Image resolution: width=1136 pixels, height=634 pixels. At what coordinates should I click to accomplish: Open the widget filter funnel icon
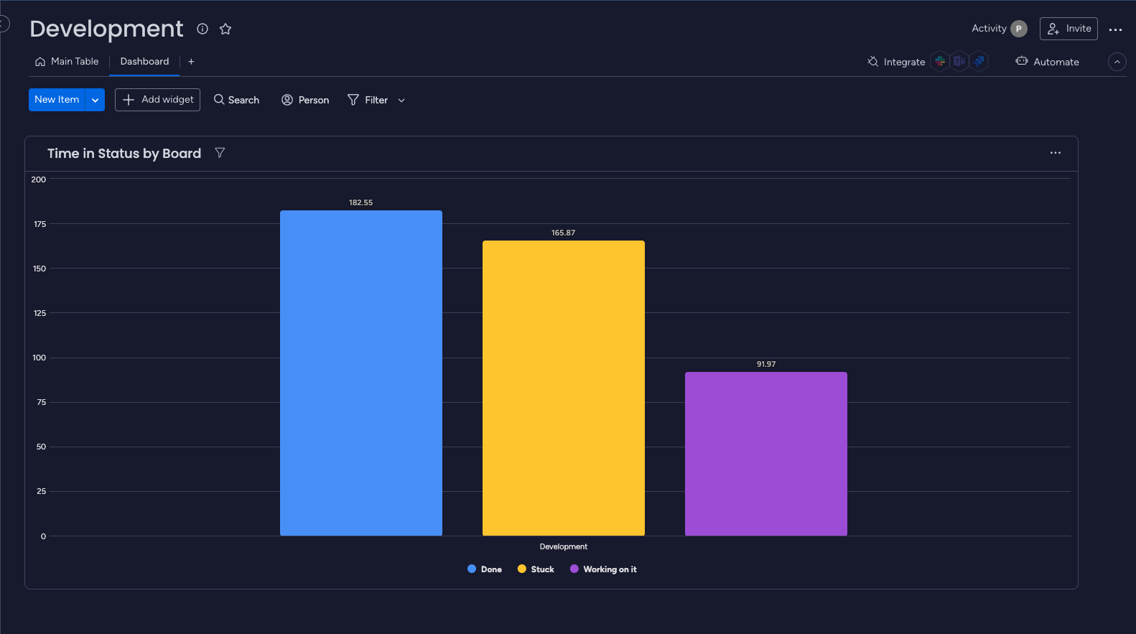[x=220, y=153]
